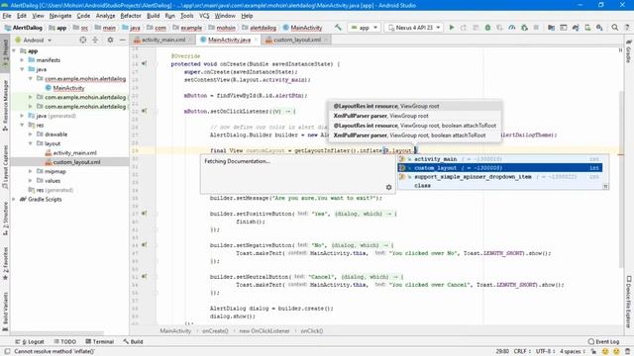Viewport: 634px width, 356px height.
Task: Expand Gradle Scripts node
Action: pos(15,200)
